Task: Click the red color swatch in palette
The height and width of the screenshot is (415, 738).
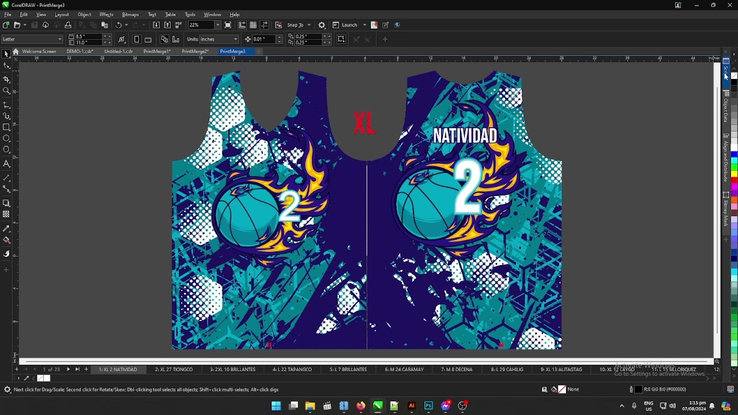Action: [735, 180]
